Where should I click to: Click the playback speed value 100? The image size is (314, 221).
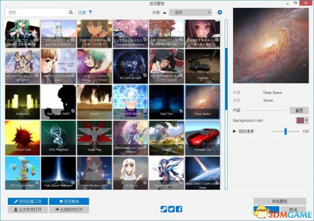point(306,131)
